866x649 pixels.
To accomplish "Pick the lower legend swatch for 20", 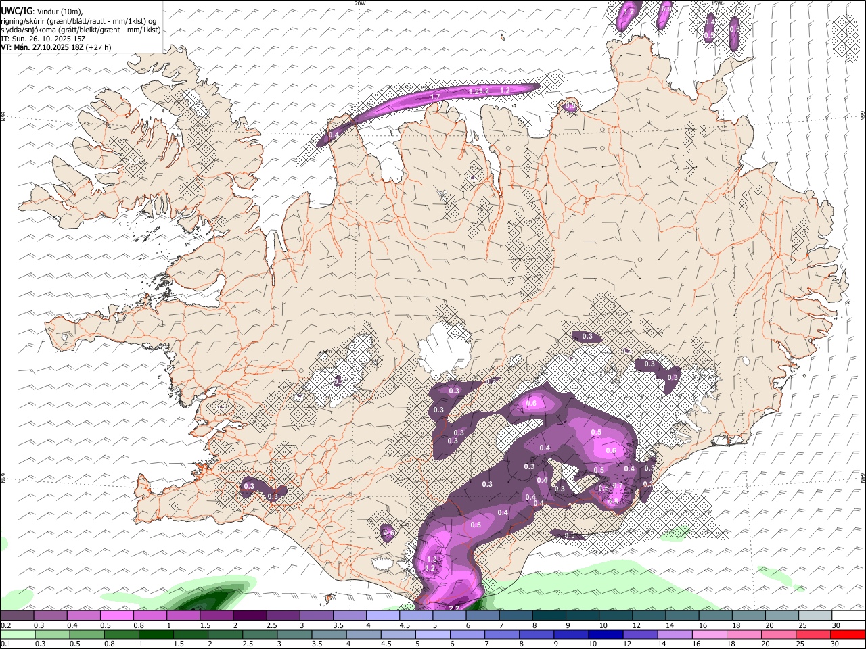I will (779, 635).
